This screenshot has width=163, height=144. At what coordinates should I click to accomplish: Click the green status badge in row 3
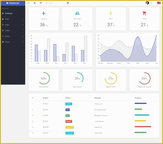(68, 116)
